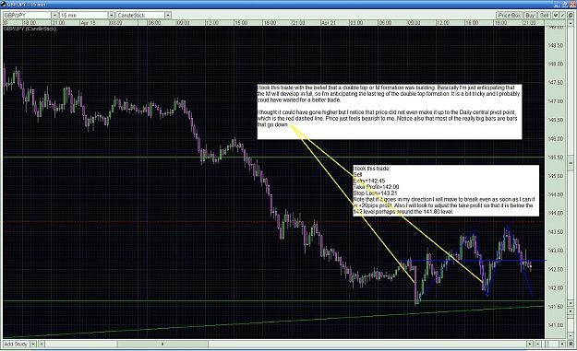Click the 15 min interval field
Image resolution: width=577 pixels, height=351 pixels.
pyautogui.click(x=84, y=16)
